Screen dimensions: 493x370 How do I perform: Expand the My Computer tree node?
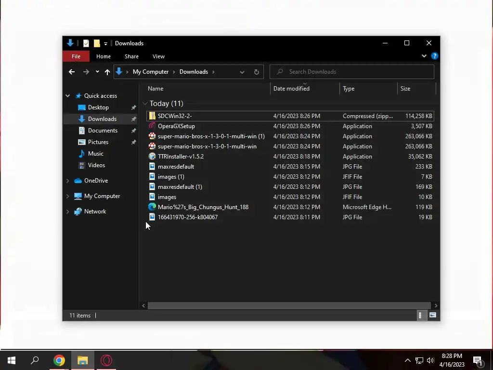pyautogui.click(x=67, y=196)
